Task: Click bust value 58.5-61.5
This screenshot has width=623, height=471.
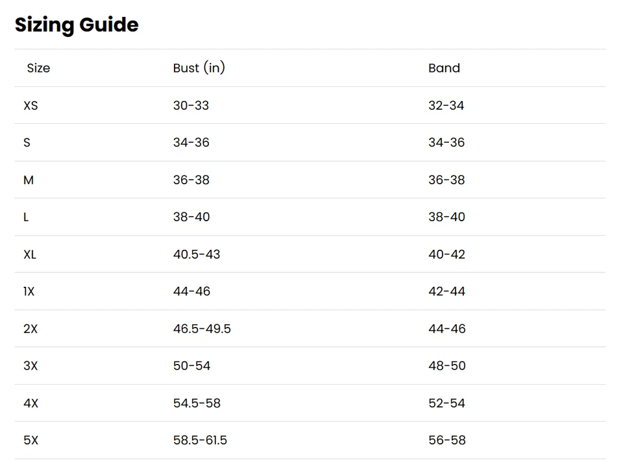Action: click(200, 440)
